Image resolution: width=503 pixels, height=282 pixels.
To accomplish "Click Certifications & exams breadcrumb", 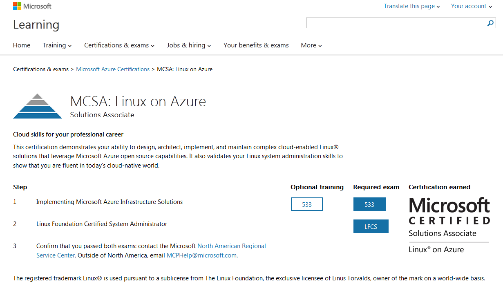I will point(41,69).
